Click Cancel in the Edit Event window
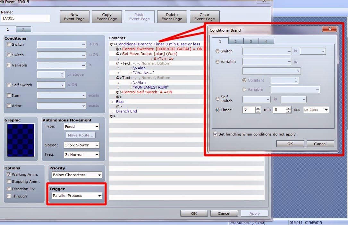This screenshot has height=225, width=348. 224,213
